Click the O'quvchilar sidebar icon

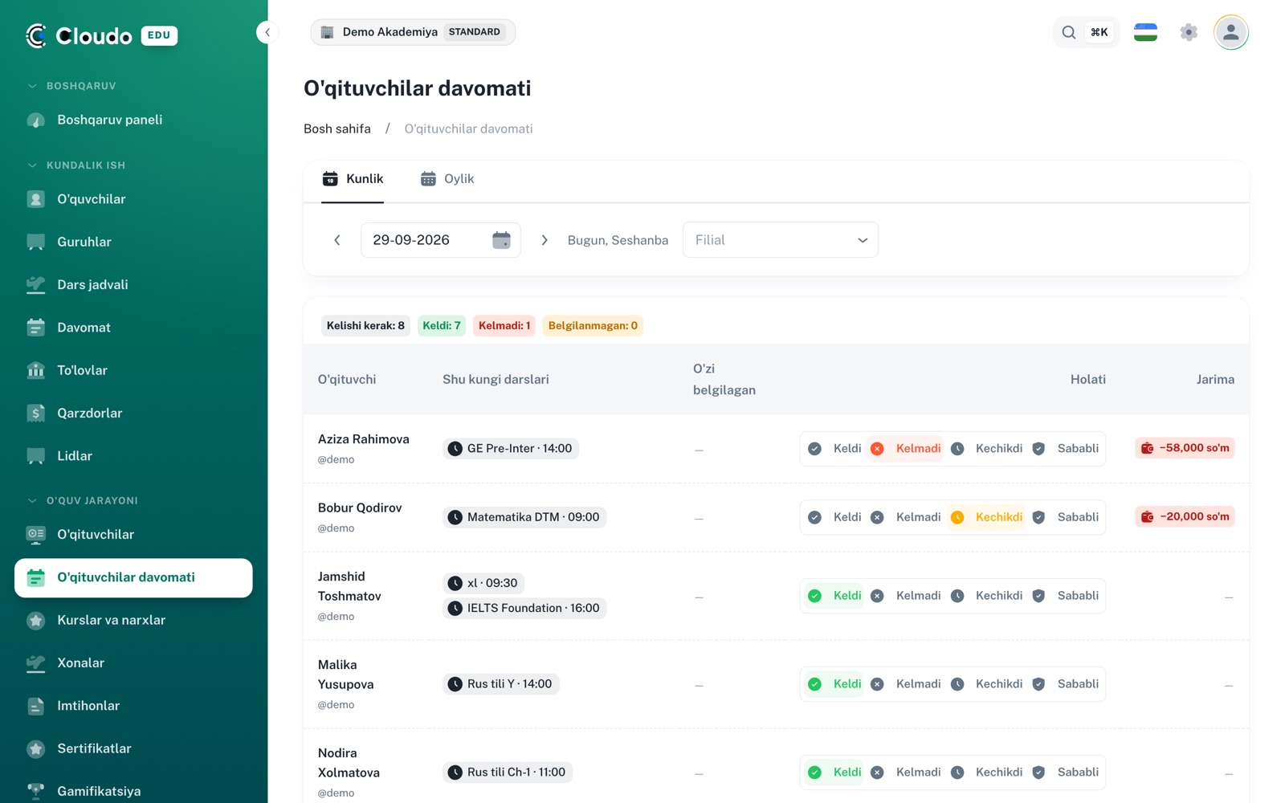point(36,199)
